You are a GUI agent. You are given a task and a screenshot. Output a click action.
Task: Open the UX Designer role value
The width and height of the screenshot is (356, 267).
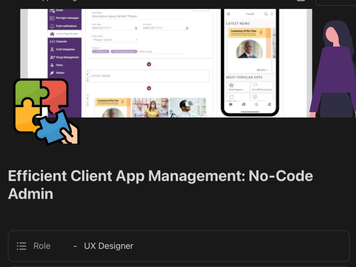(x=109, y=246)
